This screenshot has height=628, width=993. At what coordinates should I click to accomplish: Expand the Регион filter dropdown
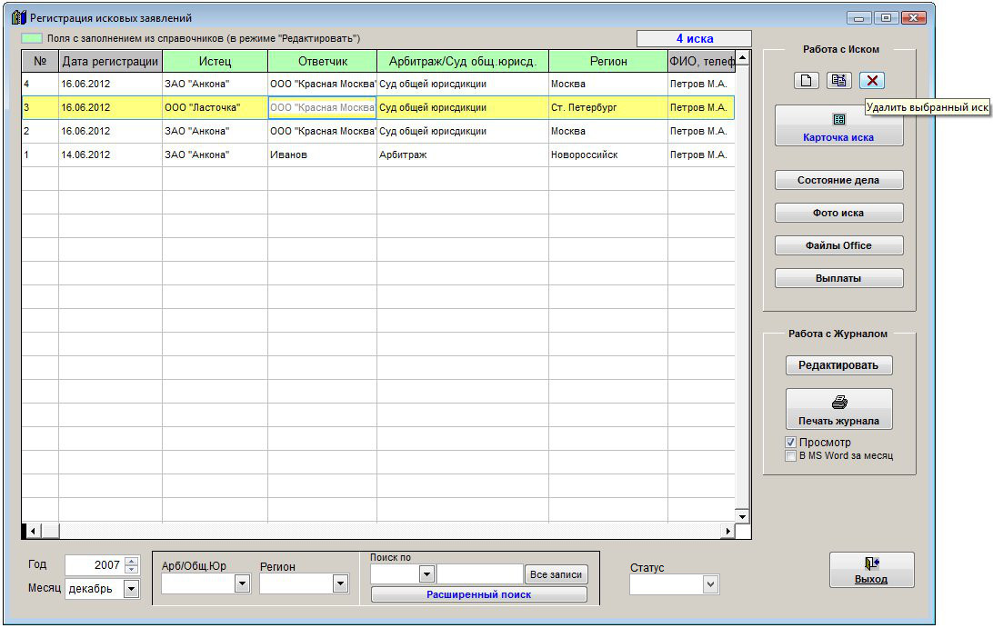pos(340,584)
